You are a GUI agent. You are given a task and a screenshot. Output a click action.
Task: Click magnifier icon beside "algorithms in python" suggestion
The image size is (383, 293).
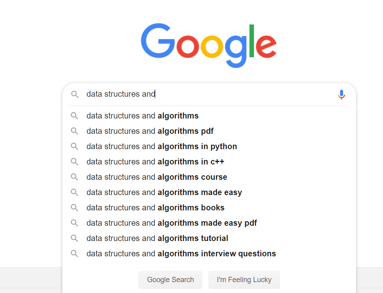point(74,146)
